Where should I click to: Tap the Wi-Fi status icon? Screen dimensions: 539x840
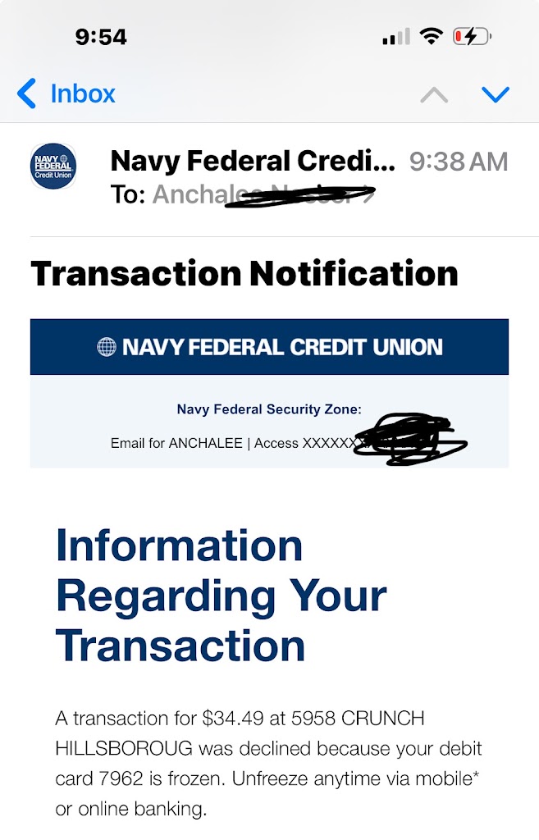coord(431,36)
